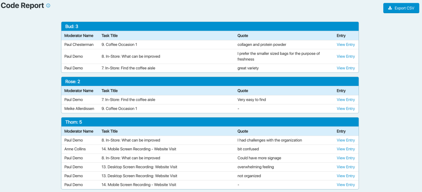This screenshot has height=192, width=422.
Task: Click Task Title header in Rose table
Action: (110, 90)
